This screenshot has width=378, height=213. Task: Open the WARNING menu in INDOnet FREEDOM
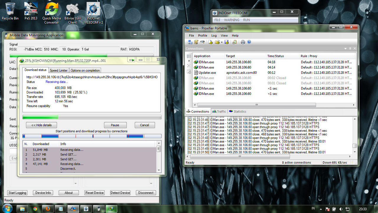coord(232,20)
